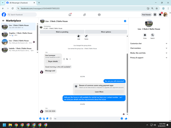Open Chrome three-dot menu
This screenshot has height=128, width=171.
point(168,8)
